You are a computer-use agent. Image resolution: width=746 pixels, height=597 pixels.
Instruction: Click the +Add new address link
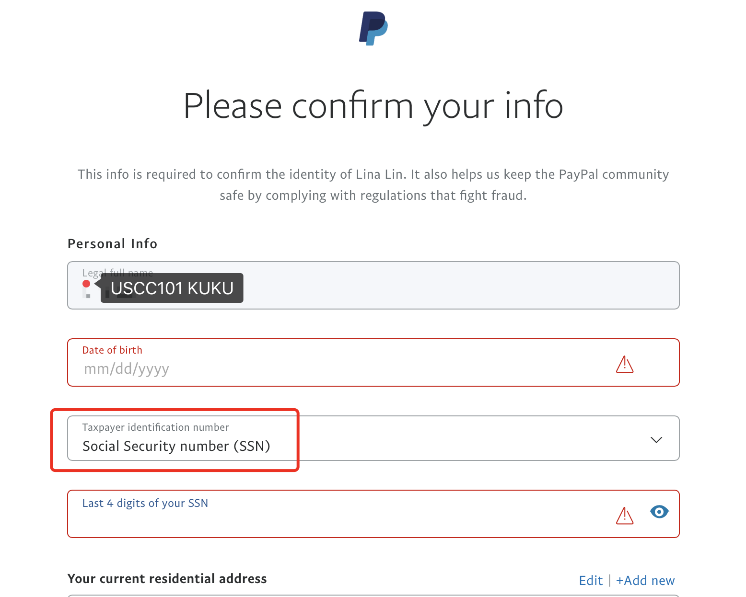tap(645, 581)
